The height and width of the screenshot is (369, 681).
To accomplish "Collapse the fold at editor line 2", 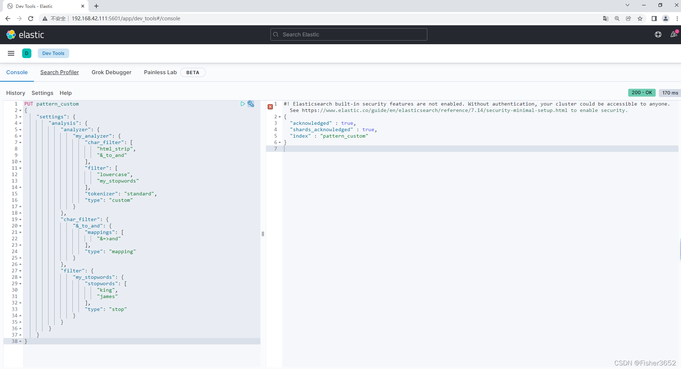I will pos(20,111).
